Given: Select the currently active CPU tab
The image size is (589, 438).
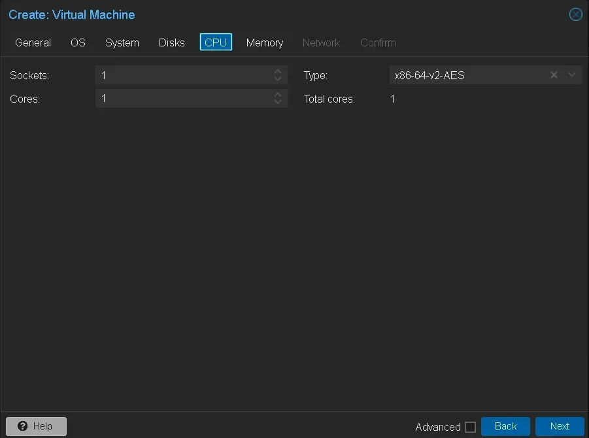Looking at the screenshot, I should 216,42.
